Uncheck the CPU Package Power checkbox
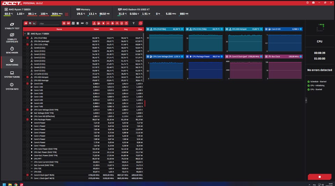 coord(27,120)
